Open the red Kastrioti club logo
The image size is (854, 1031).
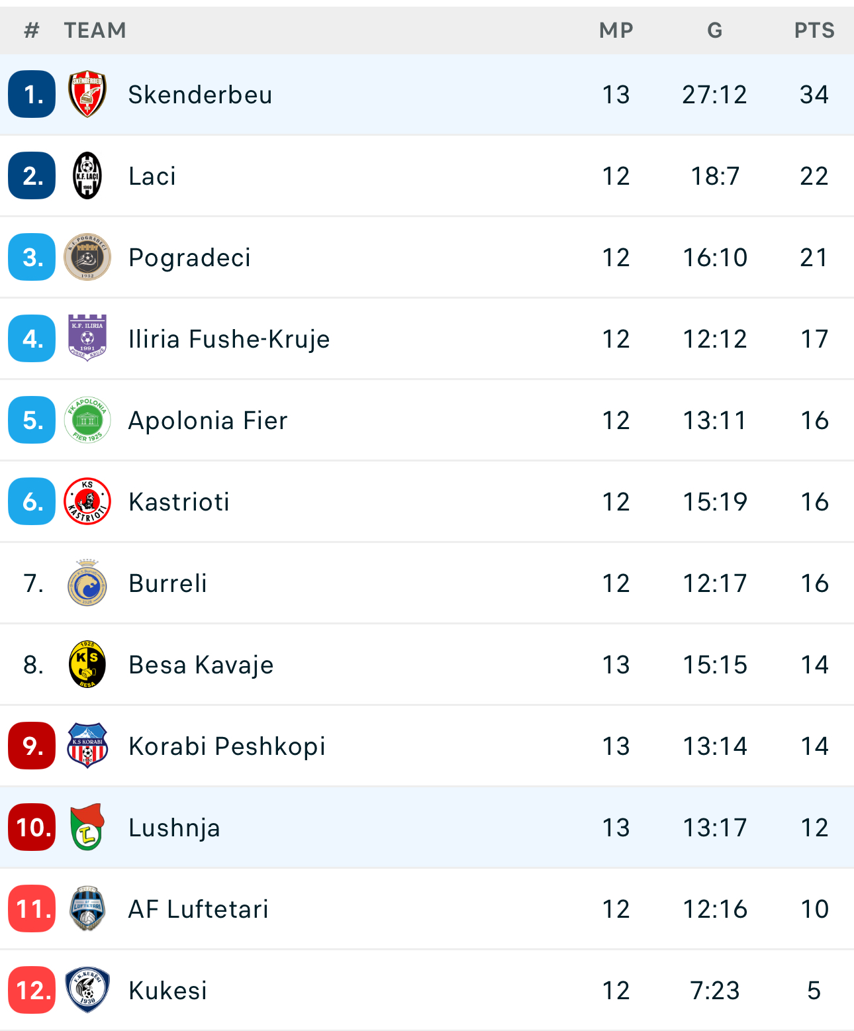click(87, 501)
